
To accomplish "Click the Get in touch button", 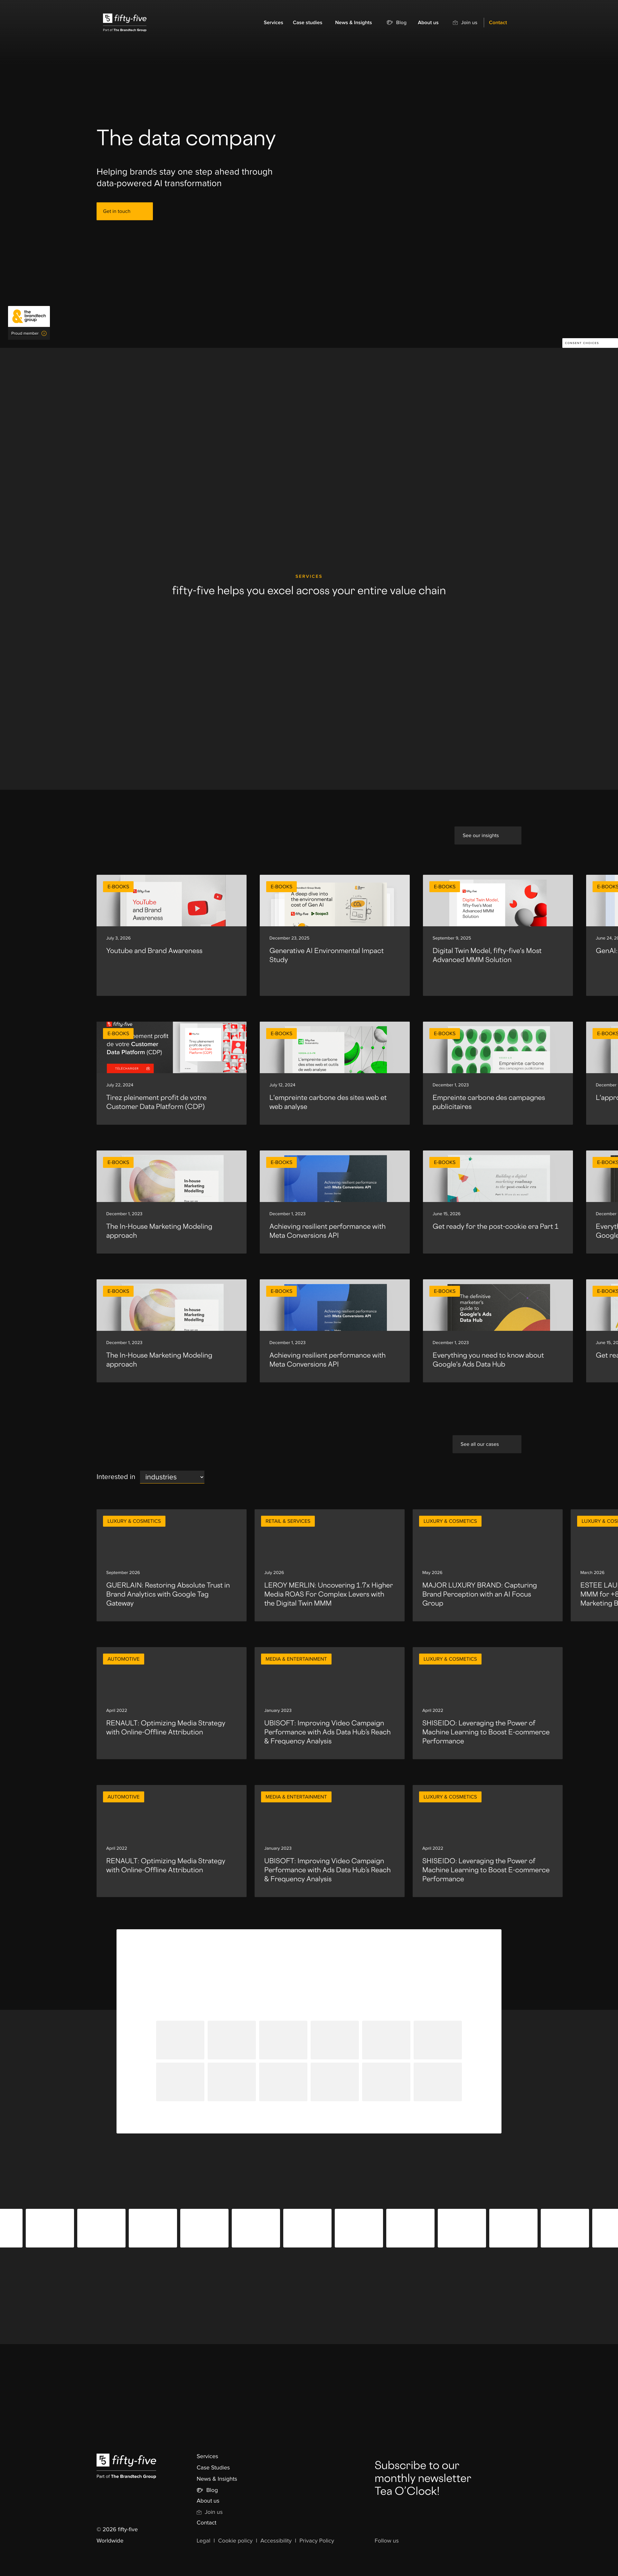I will click(124, 211).
